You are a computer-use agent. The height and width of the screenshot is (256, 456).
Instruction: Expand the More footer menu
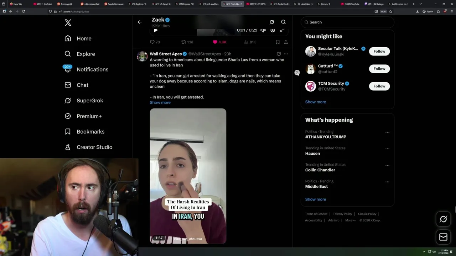(349, 220)
